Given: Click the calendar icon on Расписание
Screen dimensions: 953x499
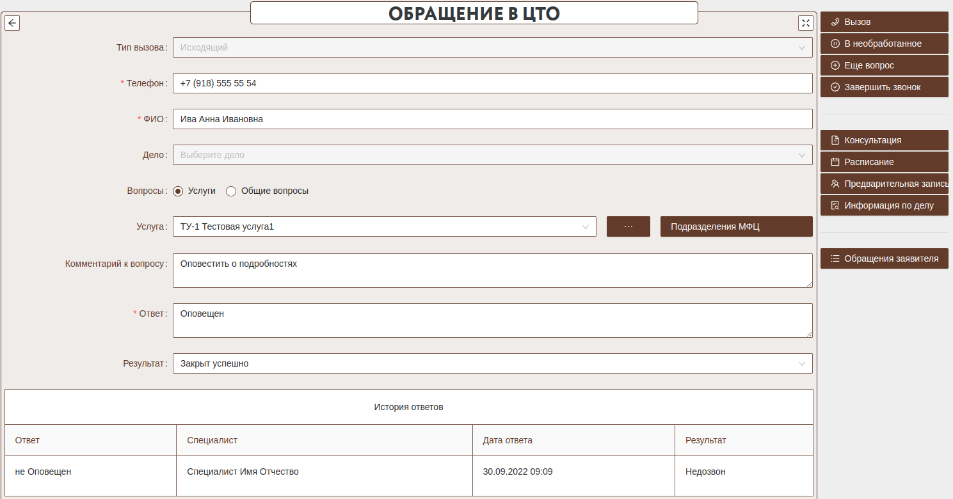Looking at the screenshot, I should (x=835, y=162).
